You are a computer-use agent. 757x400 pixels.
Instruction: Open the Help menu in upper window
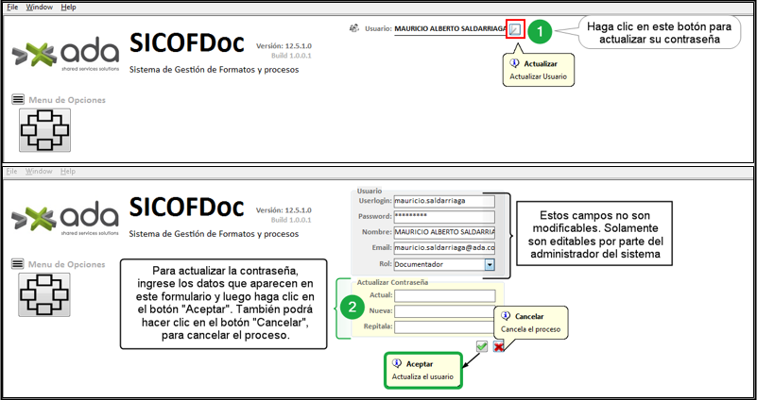click(68, 7)
